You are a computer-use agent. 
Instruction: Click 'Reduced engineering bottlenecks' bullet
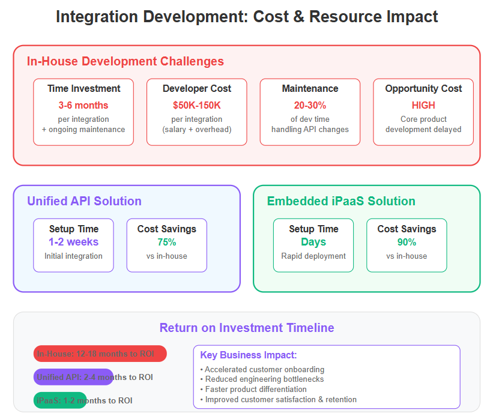click(x=262, y=379)
